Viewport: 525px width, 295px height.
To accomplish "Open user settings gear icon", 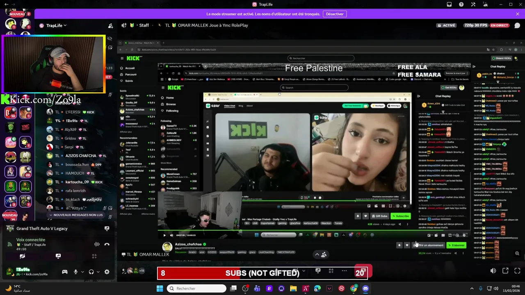I will coord(107,272).
